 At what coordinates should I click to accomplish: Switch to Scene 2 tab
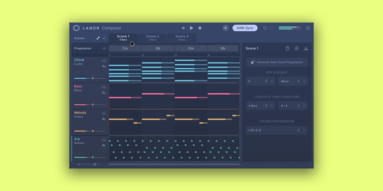(x=152, y=38)
